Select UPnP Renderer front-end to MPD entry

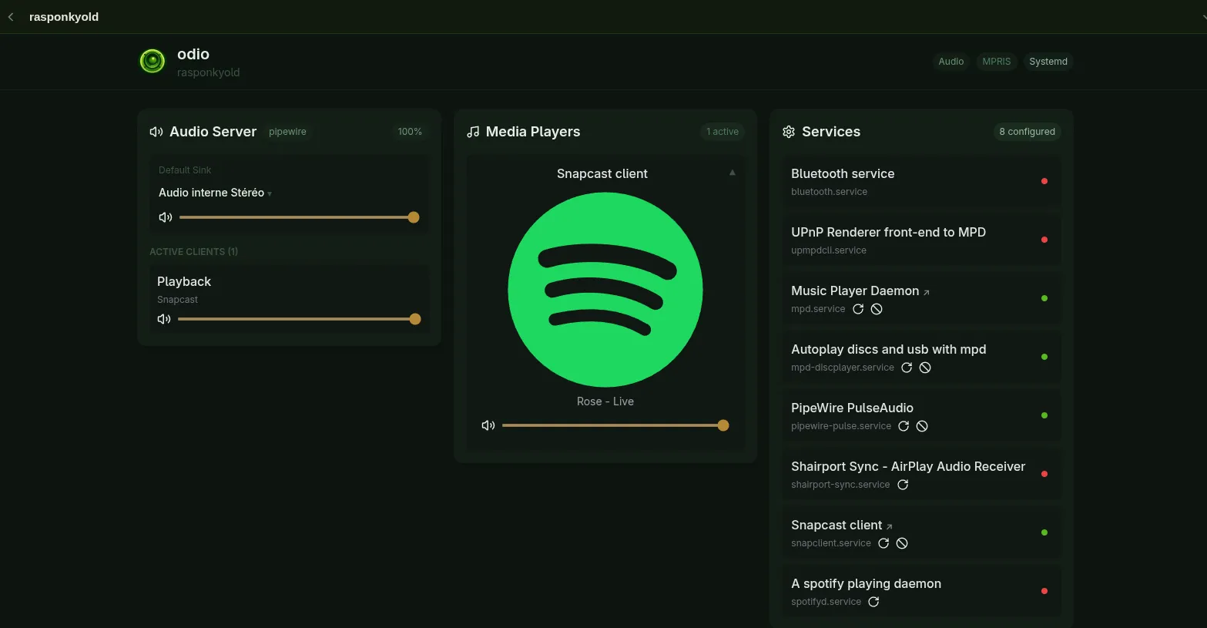point(922,240)
